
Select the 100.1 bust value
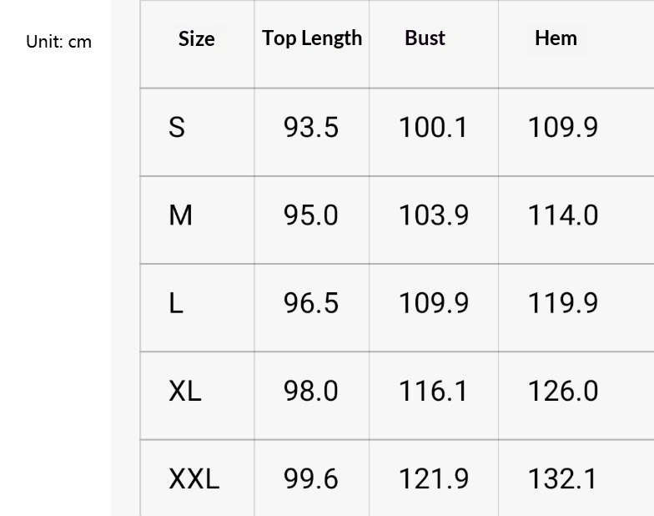click(x=433, y=128)
